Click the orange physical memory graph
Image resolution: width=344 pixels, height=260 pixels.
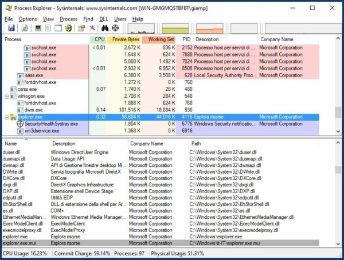click(210, 29)
